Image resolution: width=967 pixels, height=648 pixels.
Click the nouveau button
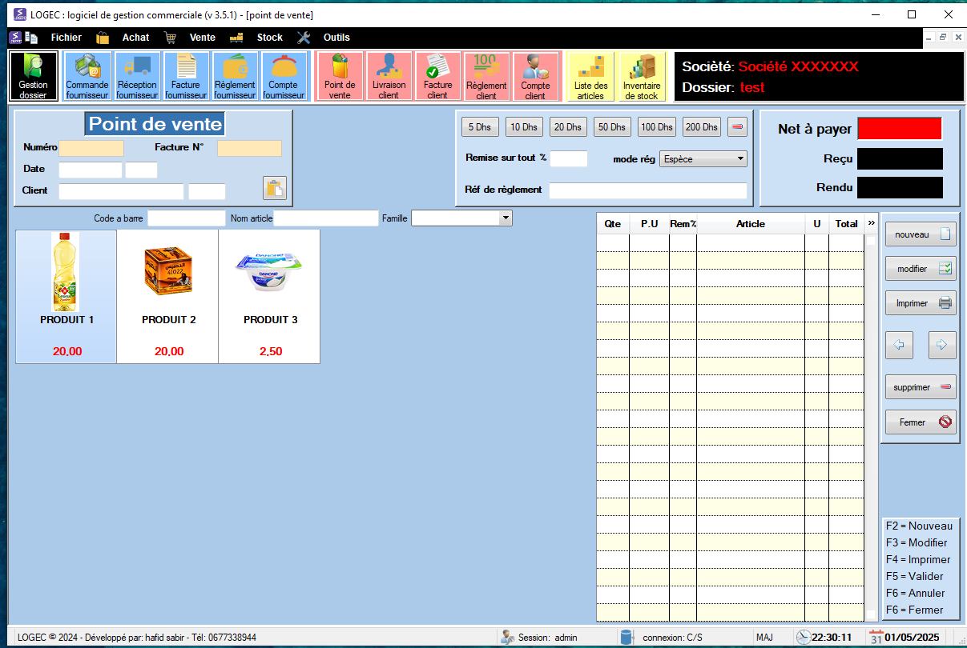coord(921,234)
